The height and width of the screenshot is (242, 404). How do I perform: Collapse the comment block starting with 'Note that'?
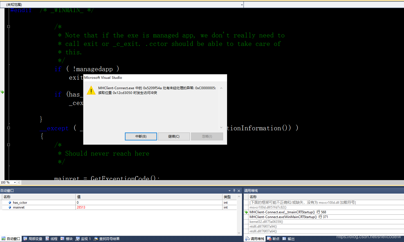pos(8,26)
